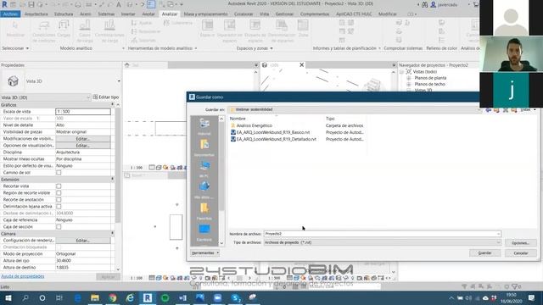Toggle the Camino de sol checkbox
Viewport: 543px width, 305px height.
[59, 173]
